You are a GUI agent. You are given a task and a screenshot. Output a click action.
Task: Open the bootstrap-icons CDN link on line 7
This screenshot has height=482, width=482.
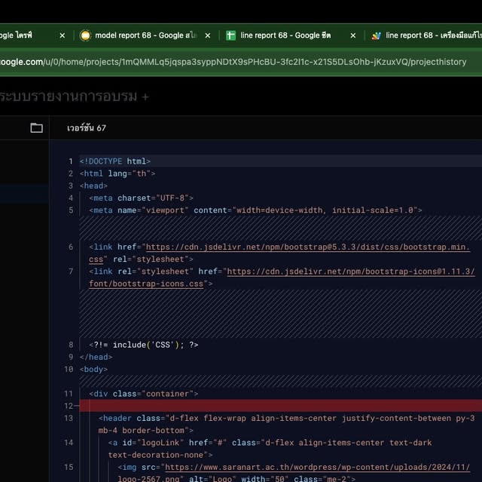282,278
